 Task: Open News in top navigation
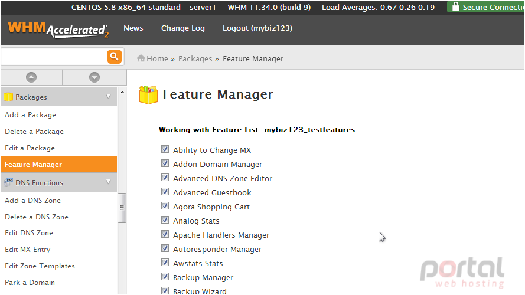(133, 28)
